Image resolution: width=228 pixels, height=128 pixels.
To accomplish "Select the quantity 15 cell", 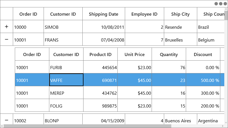I will coord(169,105).
